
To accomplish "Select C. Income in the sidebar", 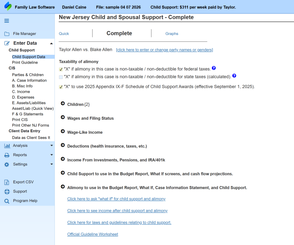I will coord(21,92).
